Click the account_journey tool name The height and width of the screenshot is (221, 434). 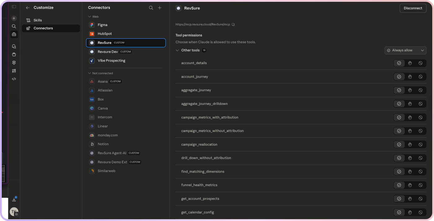click(x=195, y=77)
